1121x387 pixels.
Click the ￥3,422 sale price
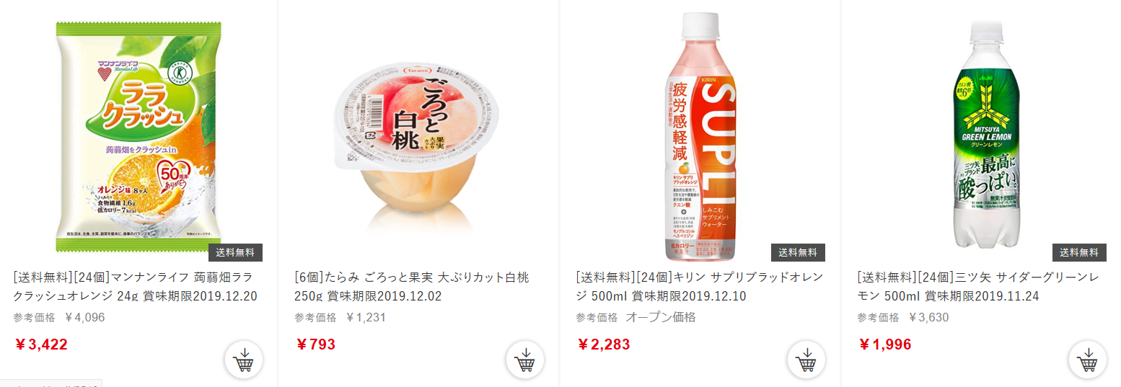(x=41, y=344)
